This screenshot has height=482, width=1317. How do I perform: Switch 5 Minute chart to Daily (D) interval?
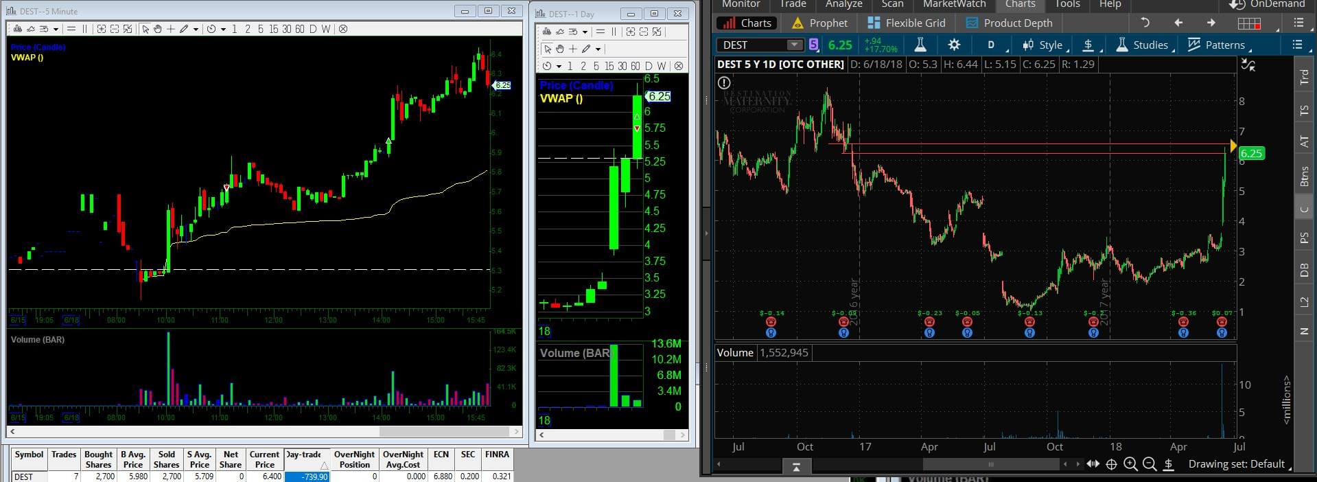(313, 29)
